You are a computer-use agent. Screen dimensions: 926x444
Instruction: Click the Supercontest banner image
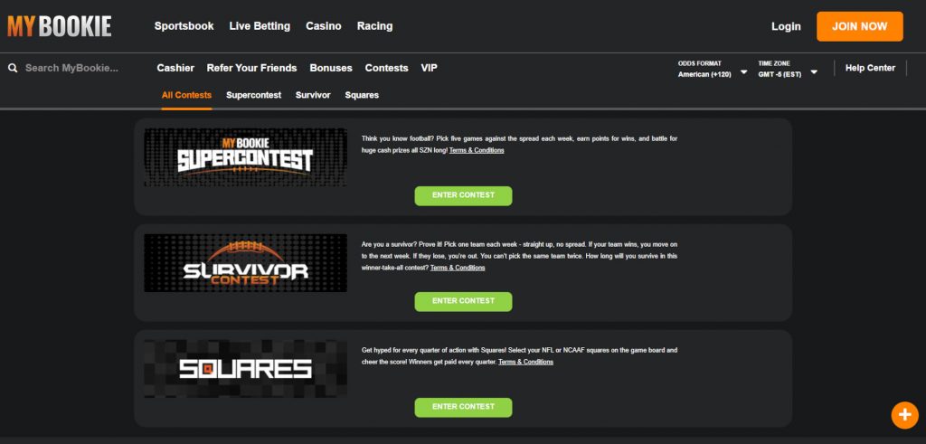point(245,157)
